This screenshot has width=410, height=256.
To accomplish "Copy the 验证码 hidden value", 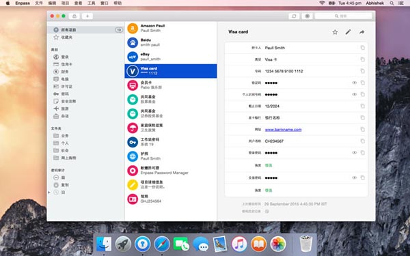I will click(x=362, y=83).
